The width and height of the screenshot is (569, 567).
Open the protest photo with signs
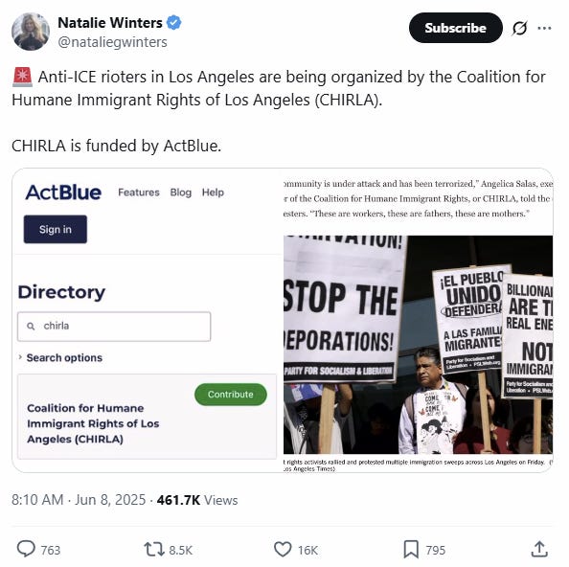point(418,345)
